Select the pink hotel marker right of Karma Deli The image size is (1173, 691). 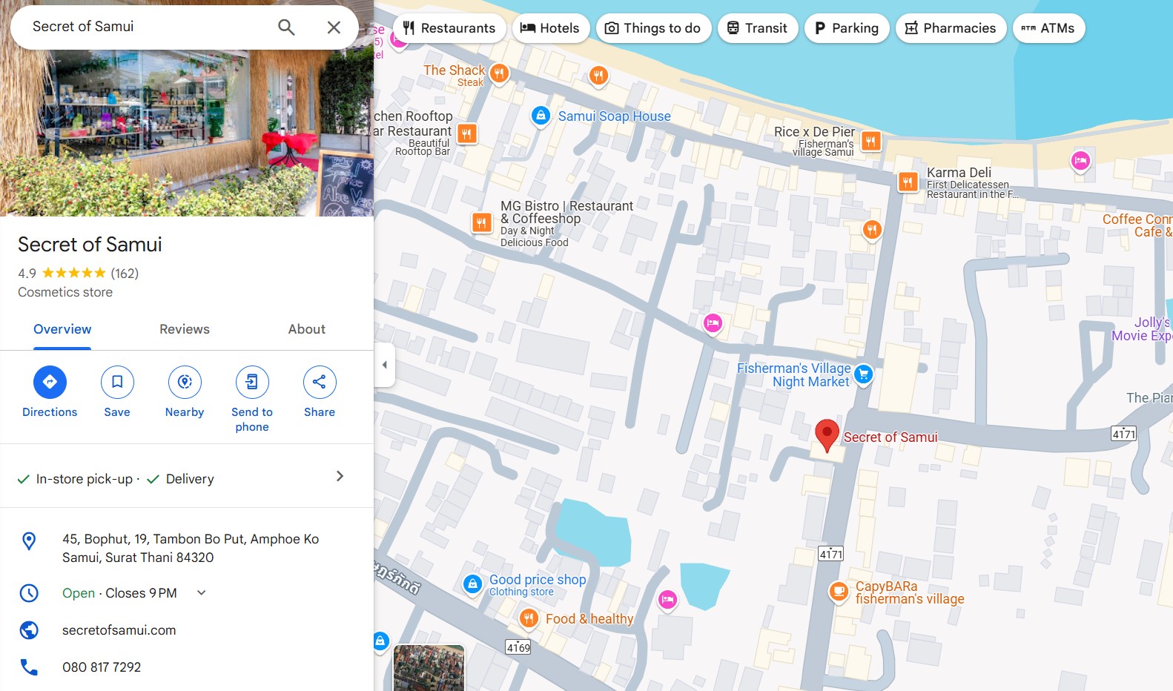1080,160
